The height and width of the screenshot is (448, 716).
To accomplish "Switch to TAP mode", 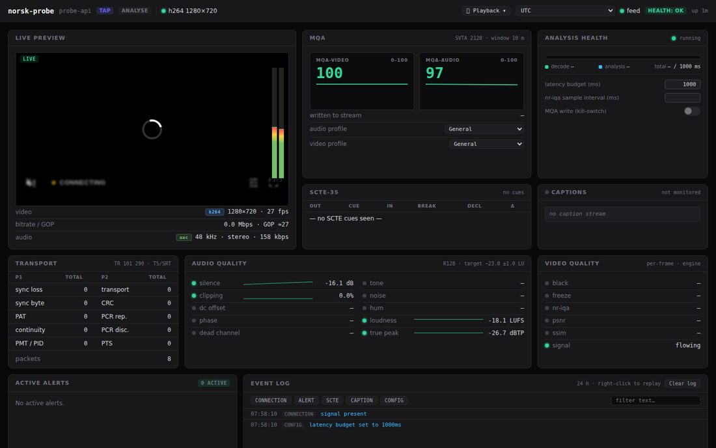I will coord(105,10).
